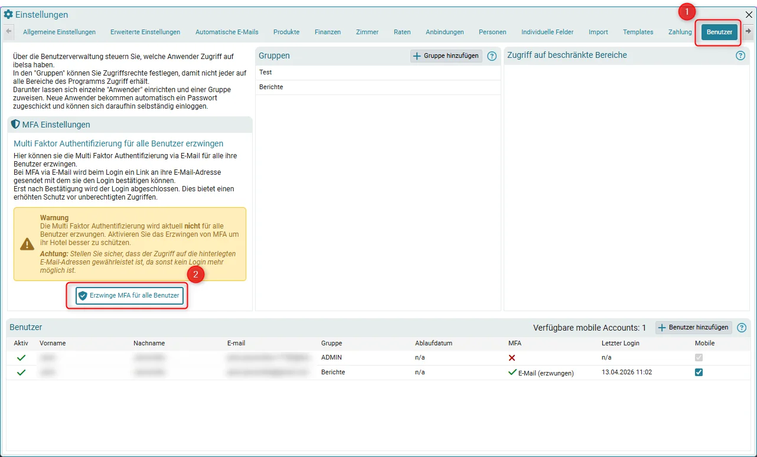Image resolution: width=757 pixels, height=457 pixels.
Task: Close the Einstellungen window
Action: click(x=749, y=15)
